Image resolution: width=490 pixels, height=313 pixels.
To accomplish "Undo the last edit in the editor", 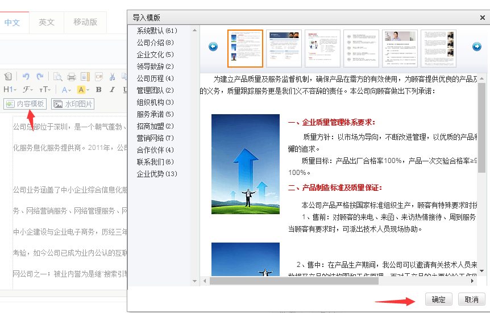I will [26, 76].
